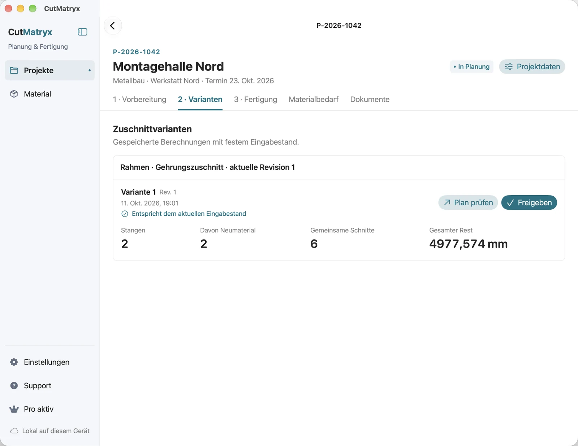Click Freigeben to approve Variante 1
This screenshot has height=446, width=578.
(529, 203)
